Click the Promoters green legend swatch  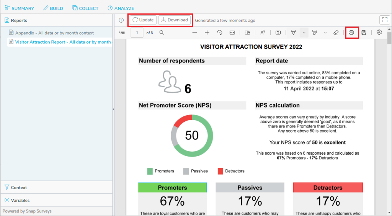(x=150, y=171)
